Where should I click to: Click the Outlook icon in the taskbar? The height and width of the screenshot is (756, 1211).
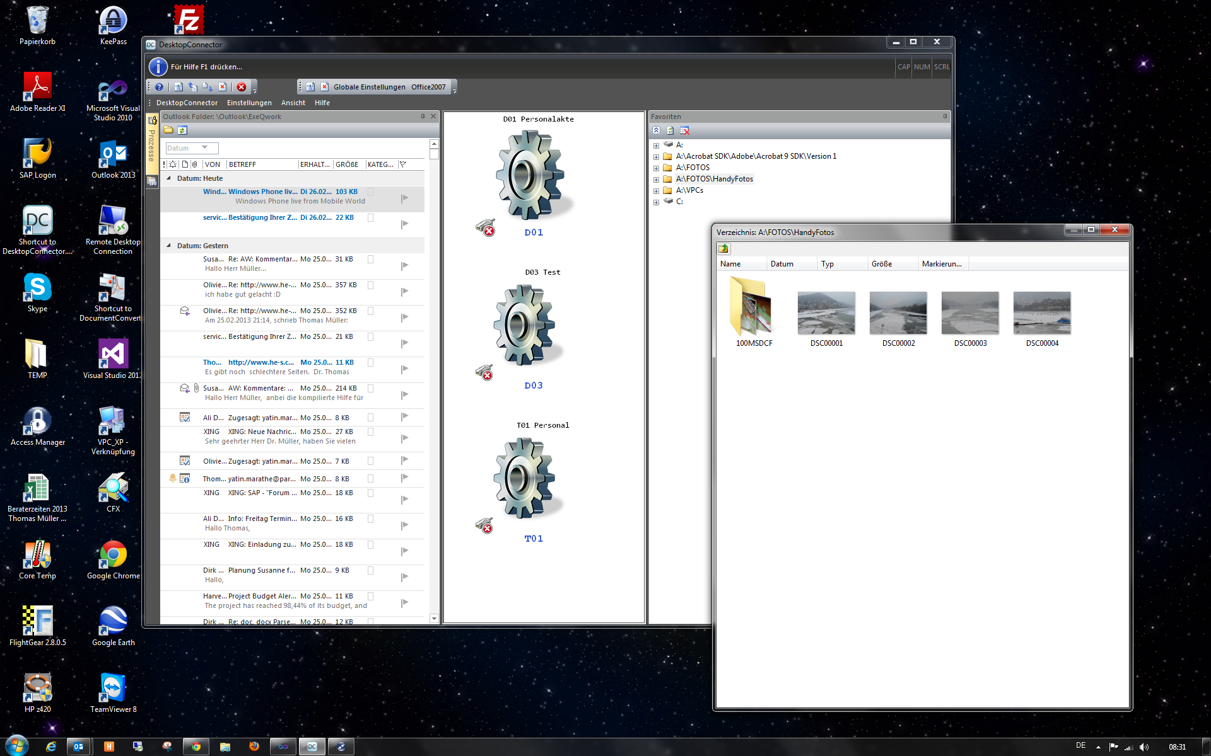coord(79,747)
